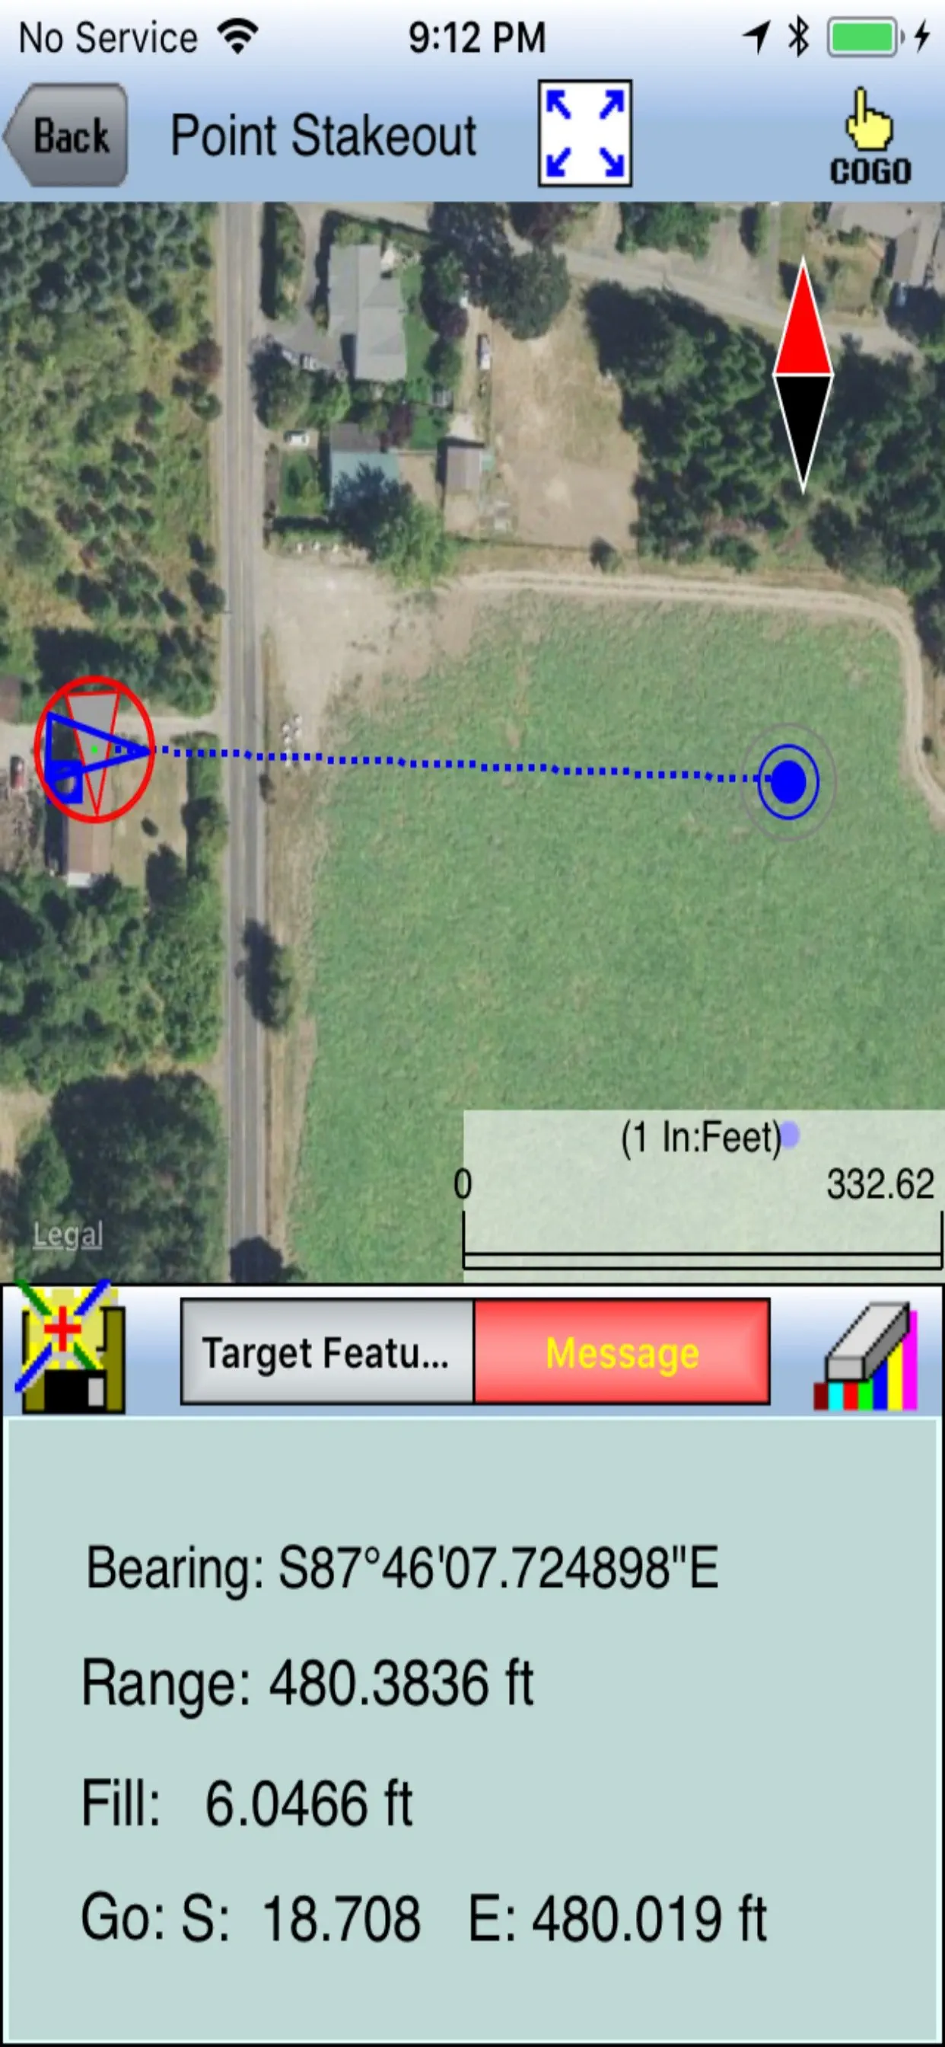Tap the red north arrow compass
Image resolution: width=945 pixels, height=2047 pixels.
coord(803,374)
